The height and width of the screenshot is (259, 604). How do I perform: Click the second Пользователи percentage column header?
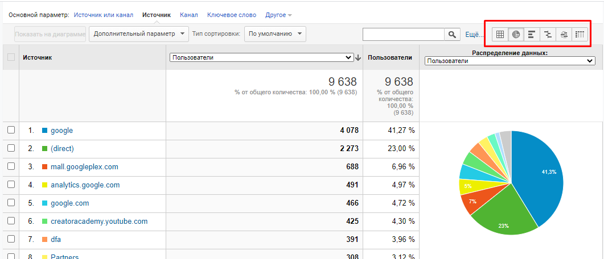pyautogui.click(x=390, y=57)
